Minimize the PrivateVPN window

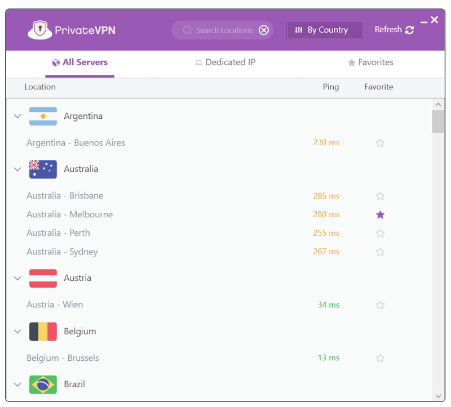click(x=424, y=22)
